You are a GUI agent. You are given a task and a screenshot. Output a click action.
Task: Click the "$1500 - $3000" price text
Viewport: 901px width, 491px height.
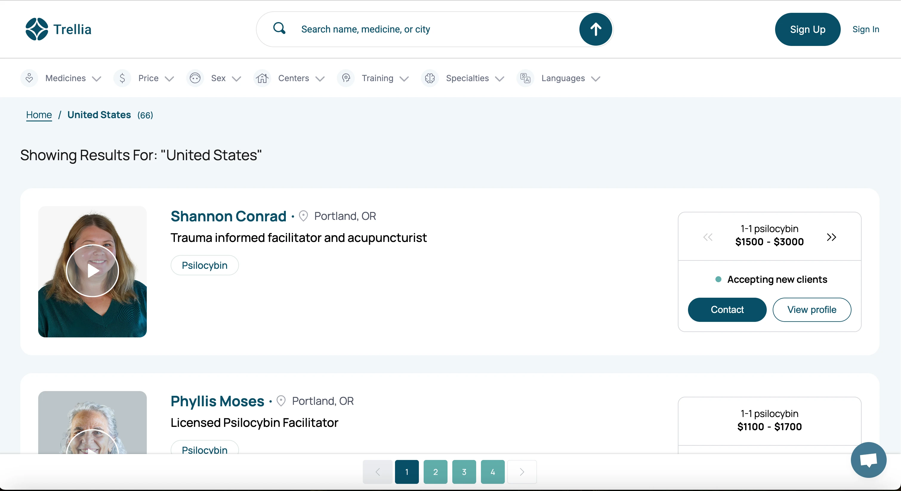769,242
